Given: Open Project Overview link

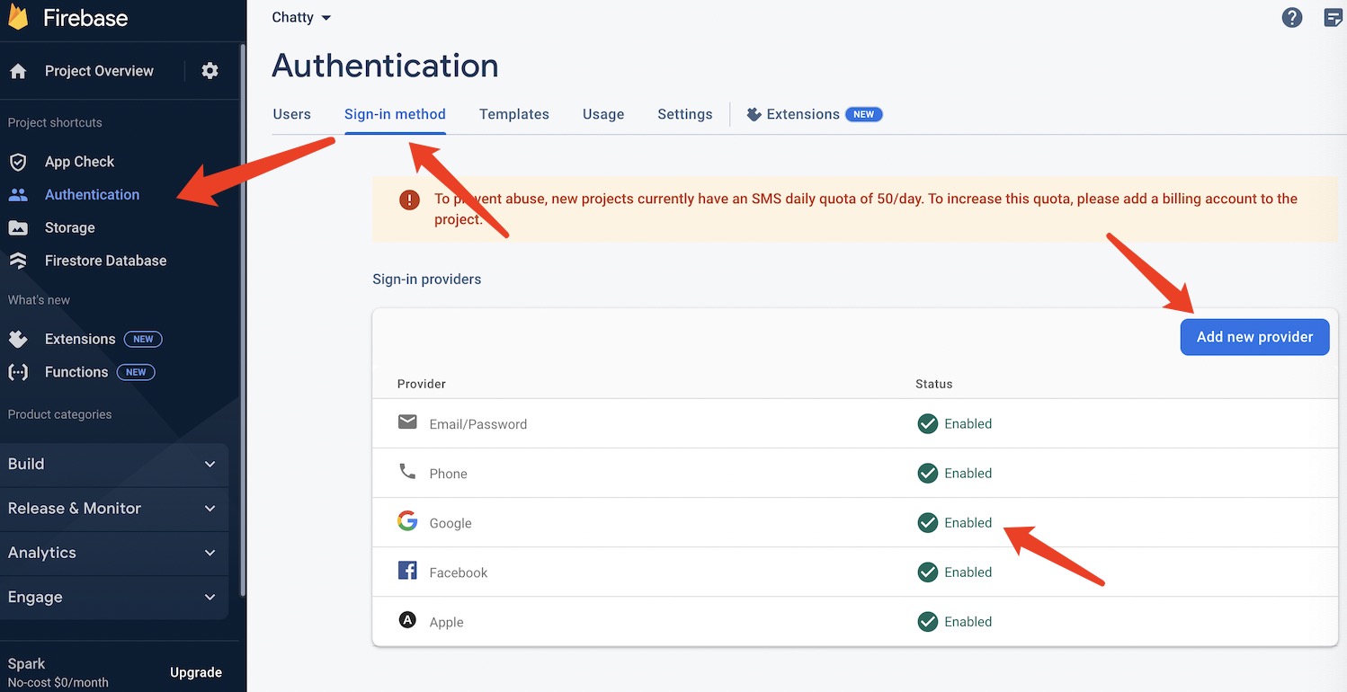Looking at the screenshot, I should (x=99, y=71).
